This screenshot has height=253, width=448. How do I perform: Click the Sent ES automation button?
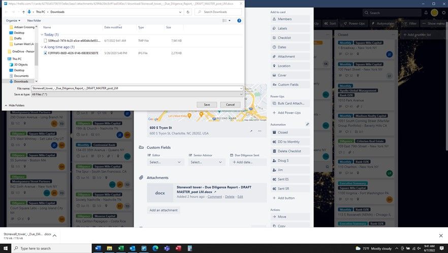coord(290,179)
